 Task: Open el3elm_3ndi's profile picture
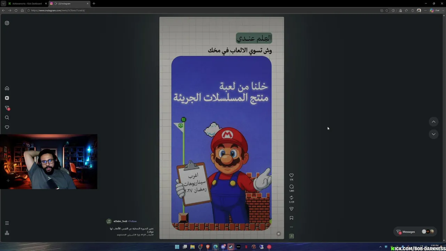click(x=109, y=221)
